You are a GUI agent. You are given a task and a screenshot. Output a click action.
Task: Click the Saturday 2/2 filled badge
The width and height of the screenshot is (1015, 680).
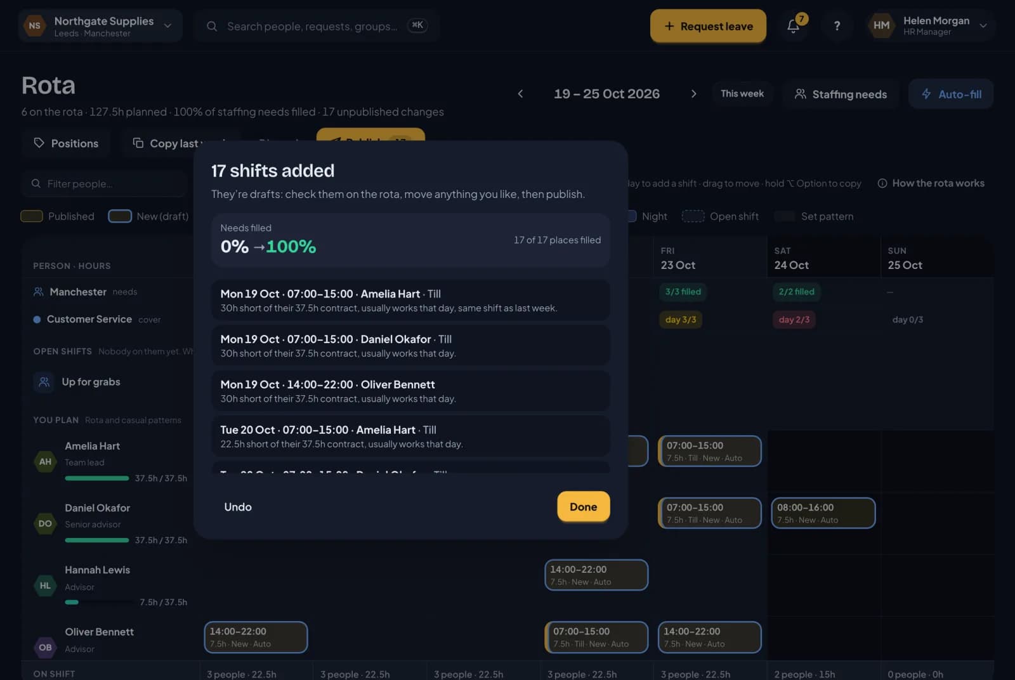797,292
